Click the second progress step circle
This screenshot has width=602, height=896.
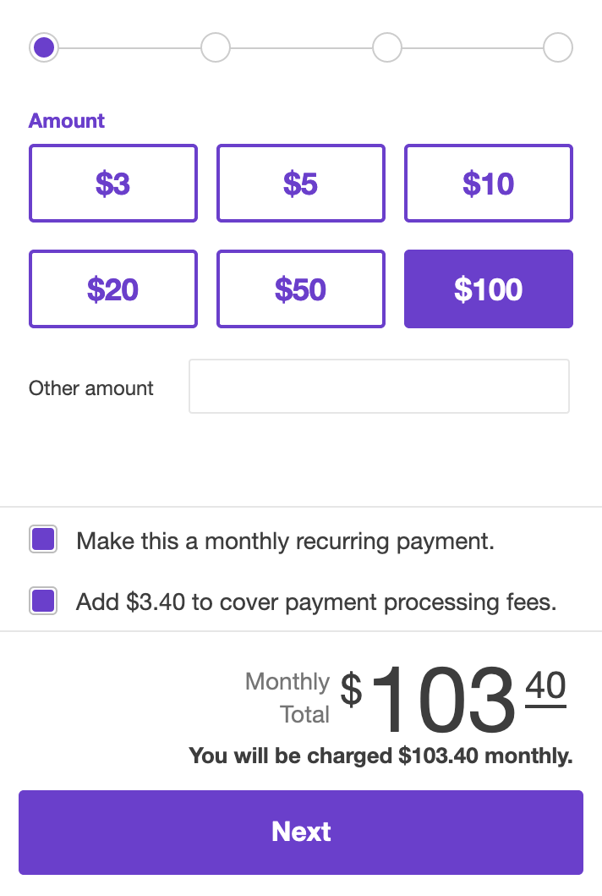pyautogui.click(x=215, y=47)
